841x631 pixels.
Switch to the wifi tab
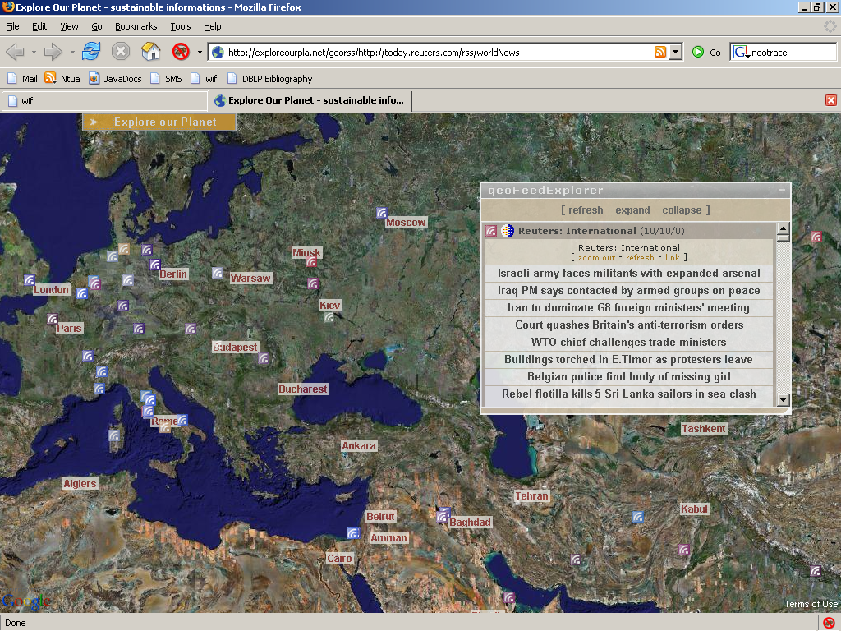click(104, 101)
